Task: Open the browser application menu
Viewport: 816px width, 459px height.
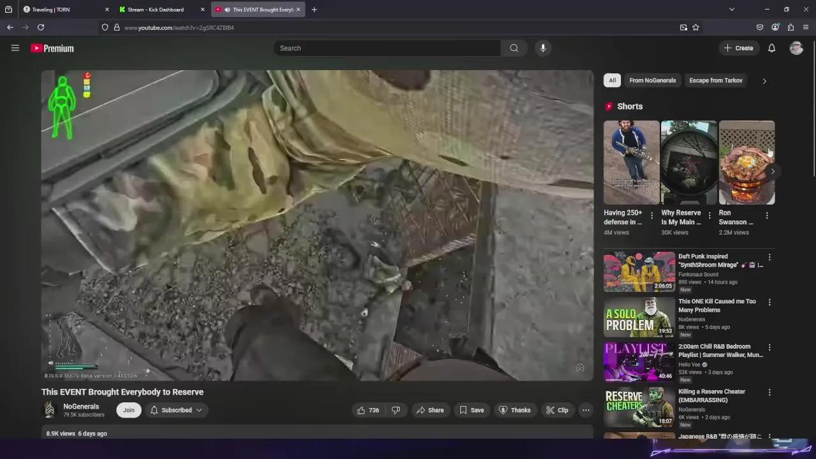Action: coord(806,27)
